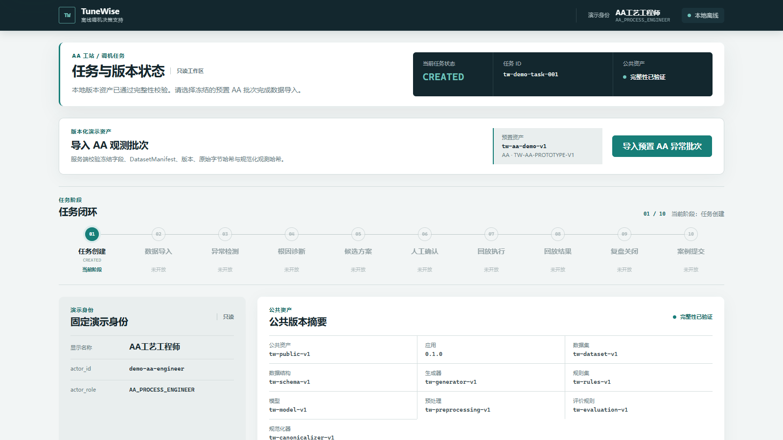Select stage 01 任务创建 step circle
783x440 pixels.
point(92,234)
